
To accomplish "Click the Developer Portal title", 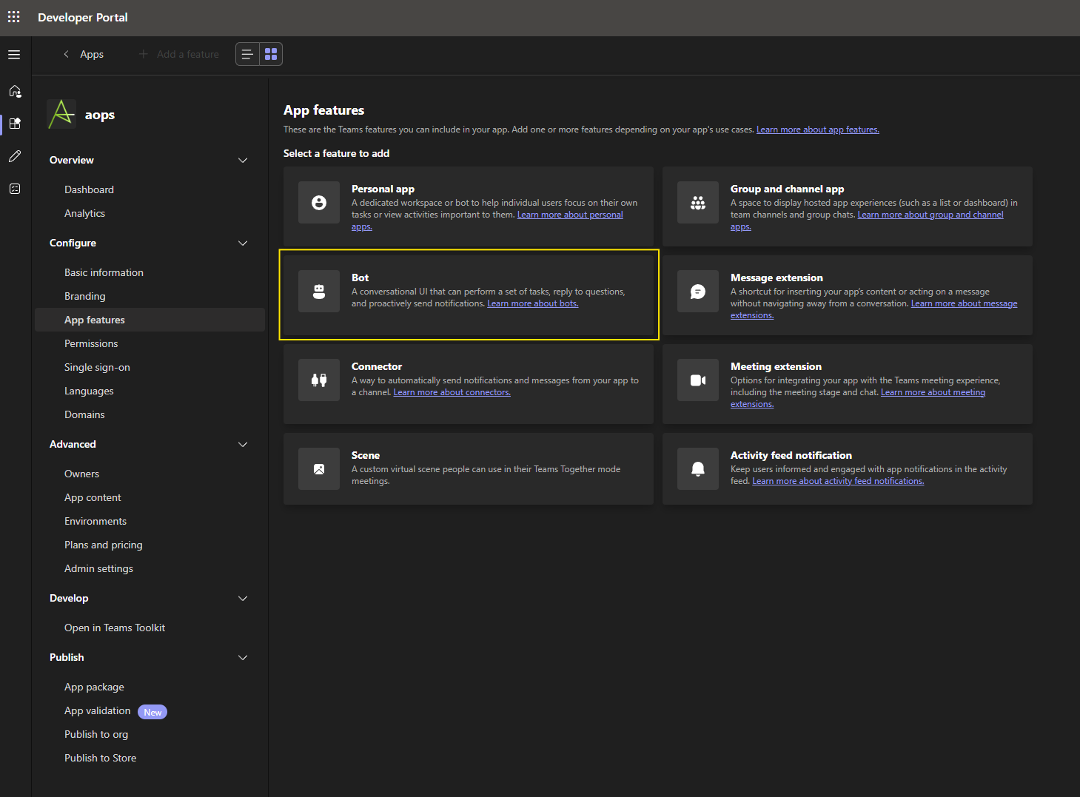I will 83,17.
